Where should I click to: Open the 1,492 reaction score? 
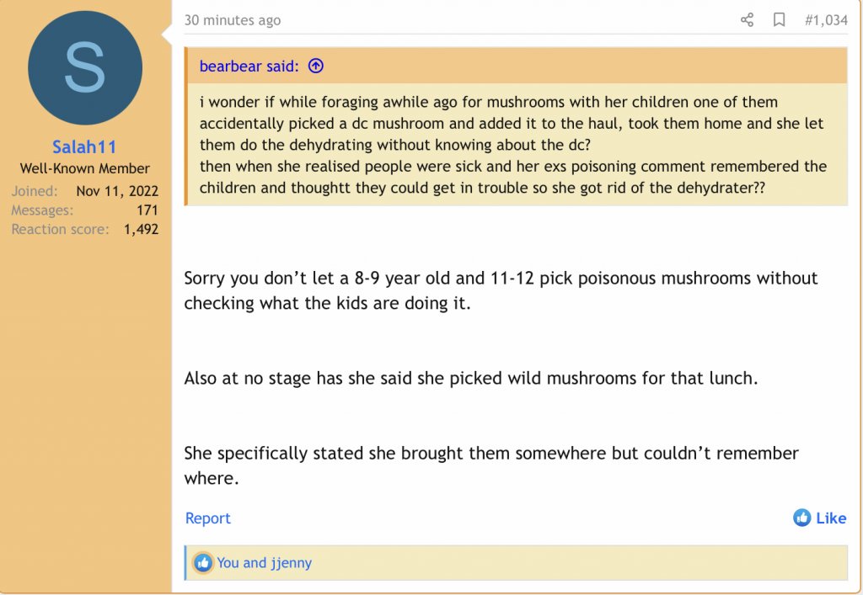click(141, 229)
